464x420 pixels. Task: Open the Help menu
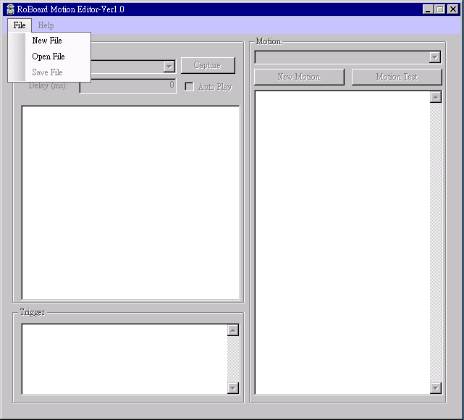[46, 25]
